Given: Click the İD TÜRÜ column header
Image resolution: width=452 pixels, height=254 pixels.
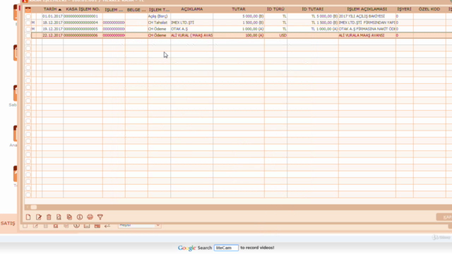Looking at the screenshot, I should (x=275, y=9).
